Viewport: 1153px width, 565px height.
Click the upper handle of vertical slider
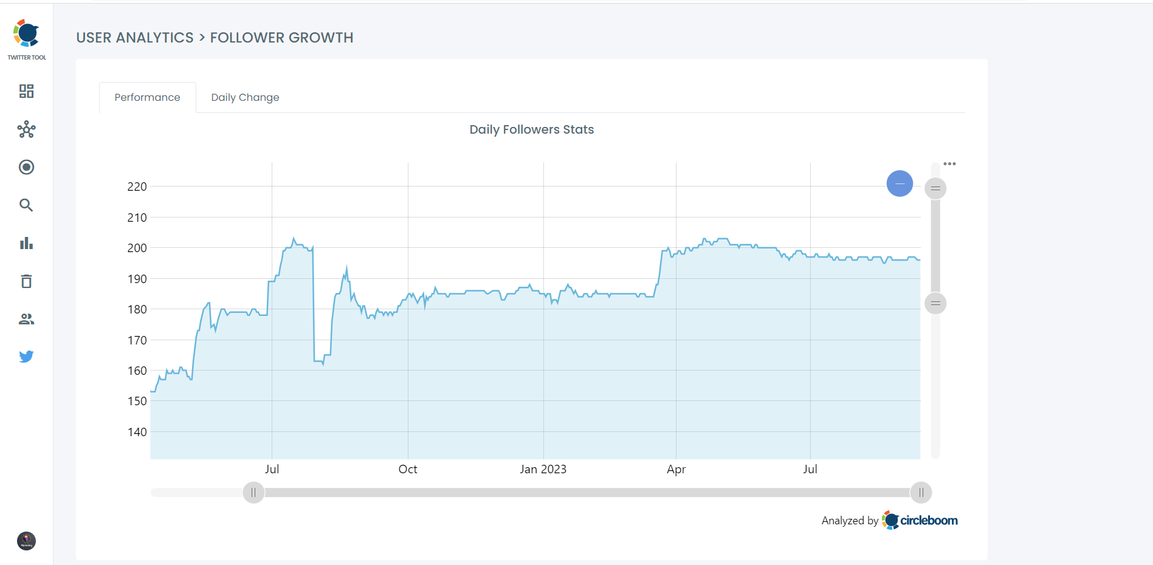click(935, 188)
